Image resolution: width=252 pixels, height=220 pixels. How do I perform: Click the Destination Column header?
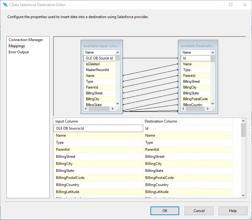(x=161, y=121)
